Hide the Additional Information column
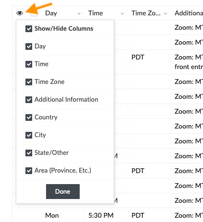Image resolution: width=203 pixels, height=222 pixels. coord(29,100)
